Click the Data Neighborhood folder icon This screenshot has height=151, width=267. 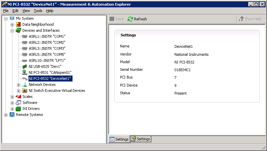(x=18, y=24)
